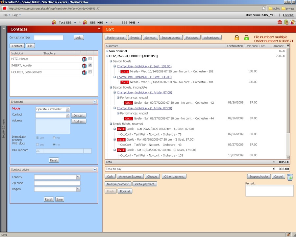
Task: Open the File menu
Action: point(7,15)
